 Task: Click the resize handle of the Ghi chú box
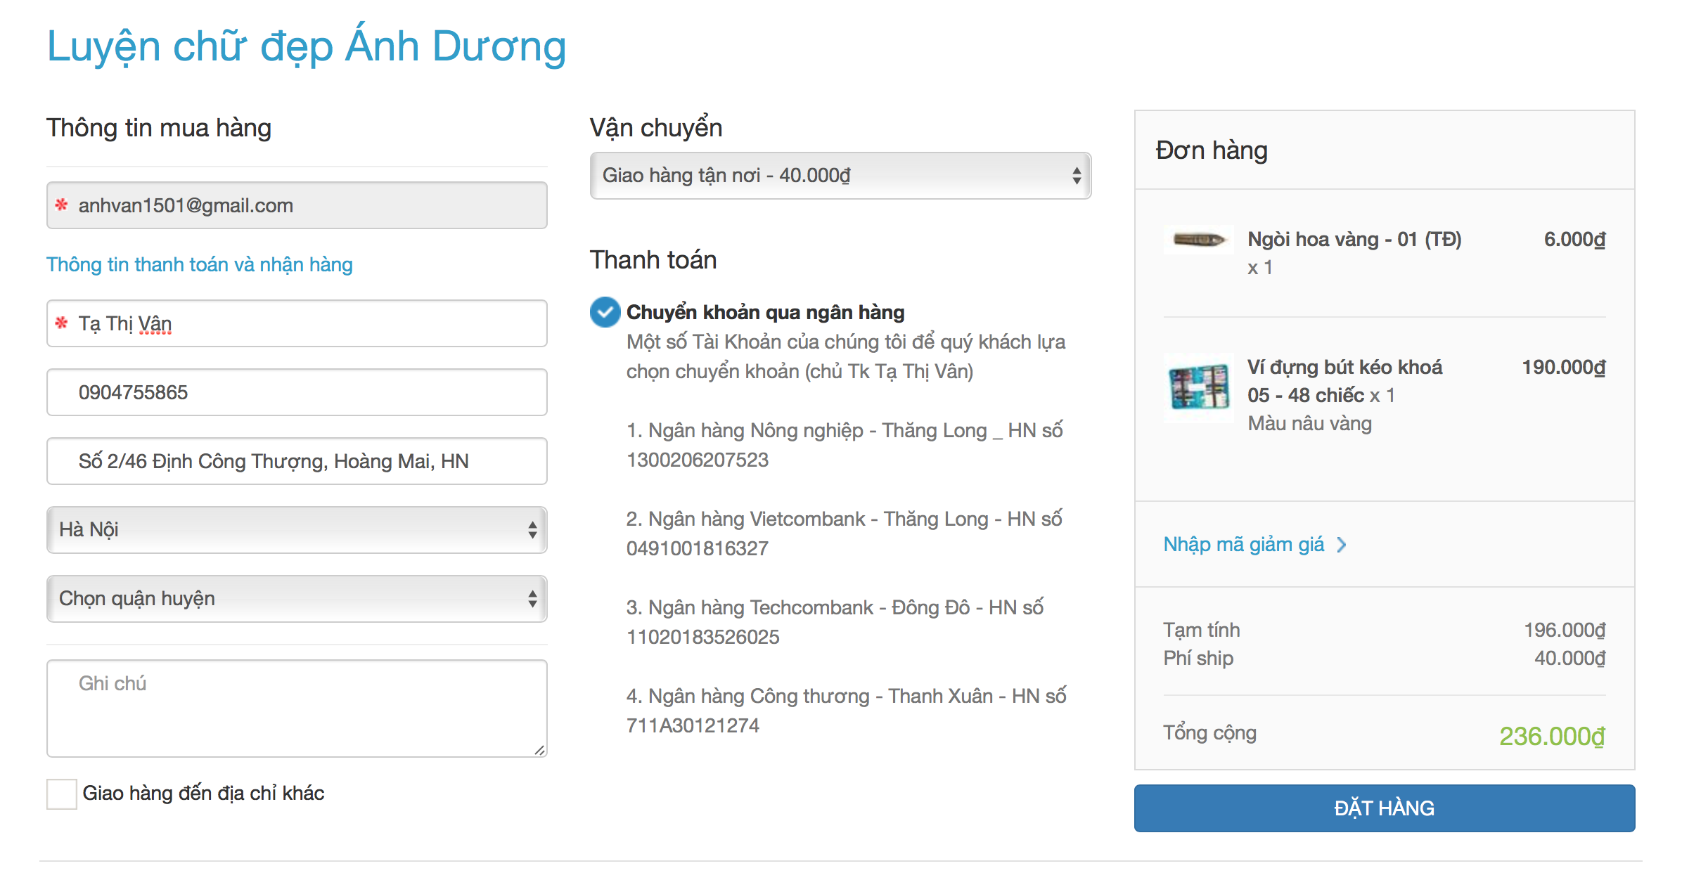pyautogui.click(x=539, y=750)
